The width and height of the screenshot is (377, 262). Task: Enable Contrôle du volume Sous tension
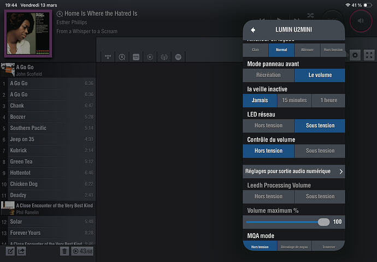tap(320, 150)
